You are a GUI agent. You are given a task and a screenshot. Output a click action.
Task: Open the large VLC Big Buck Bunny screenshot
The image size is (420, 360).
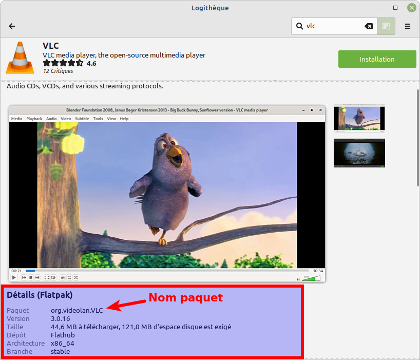(x=167, y=194)
